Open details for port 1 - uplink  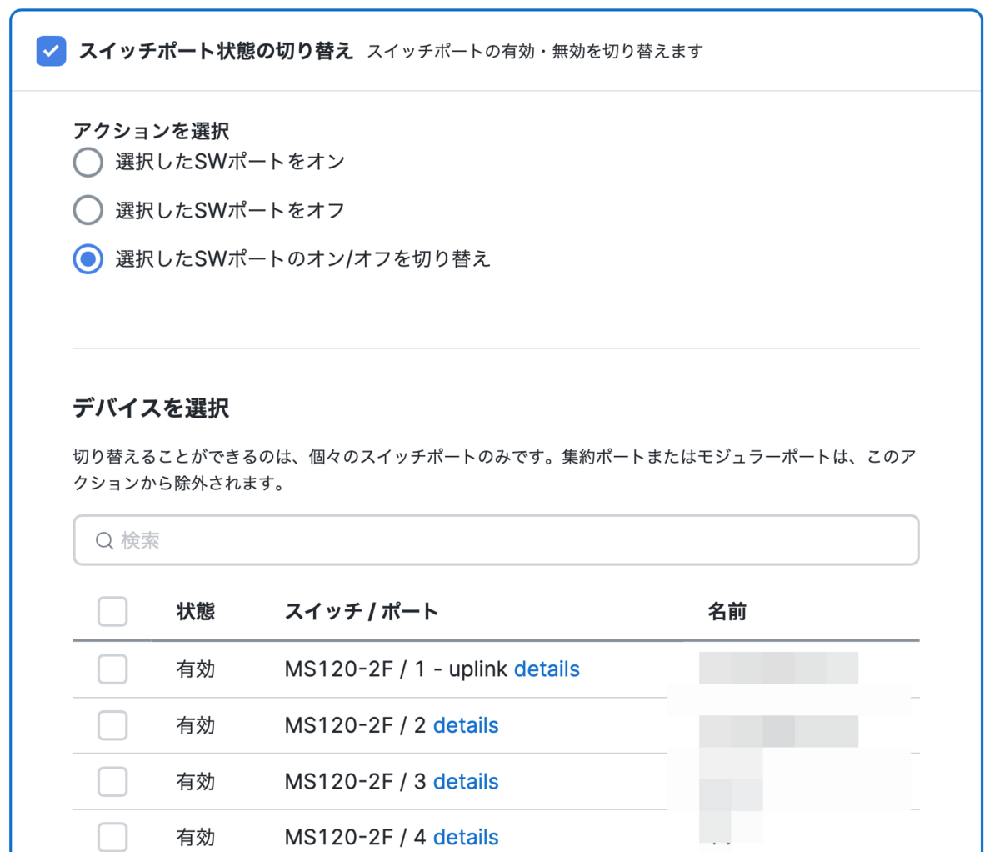point(547,669)
